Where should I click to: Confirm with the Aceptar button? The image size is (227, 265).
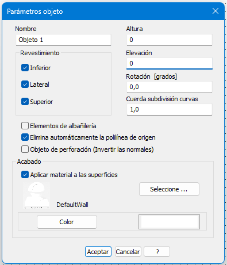coord(98,252)
